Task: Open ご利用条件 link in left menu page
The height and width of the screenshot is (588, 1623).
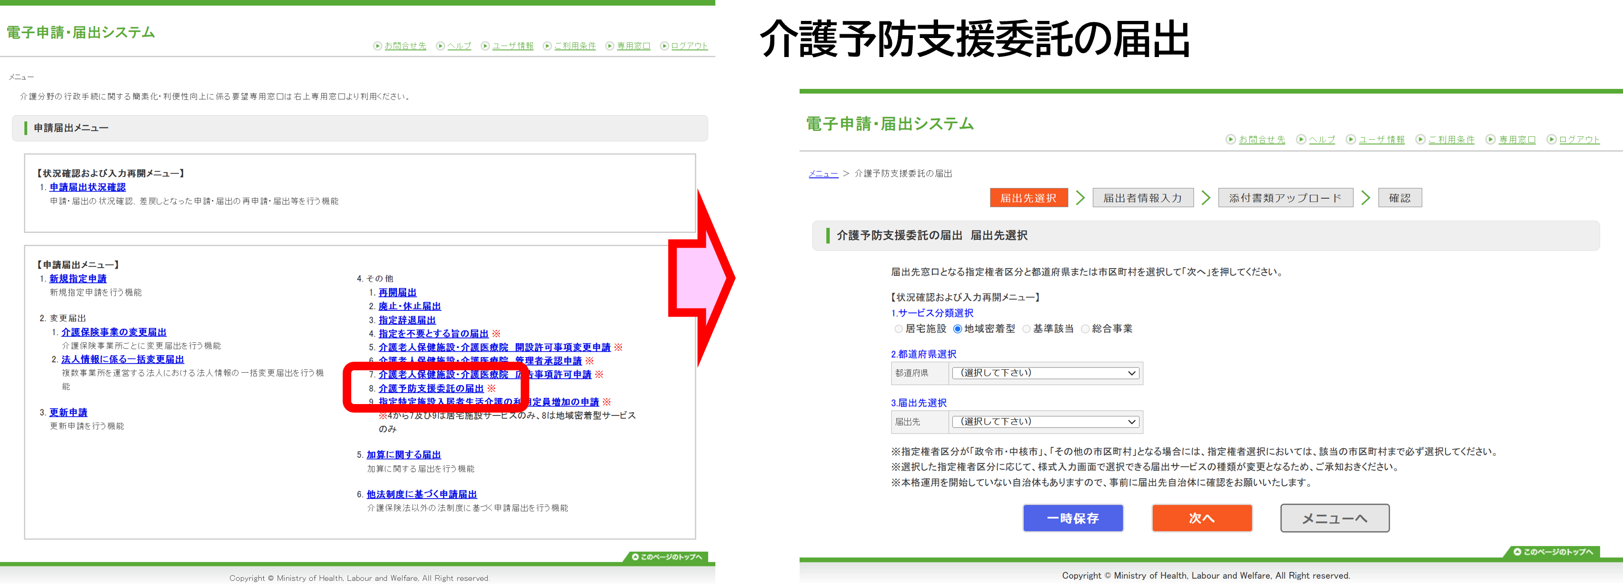Action: 574,46
